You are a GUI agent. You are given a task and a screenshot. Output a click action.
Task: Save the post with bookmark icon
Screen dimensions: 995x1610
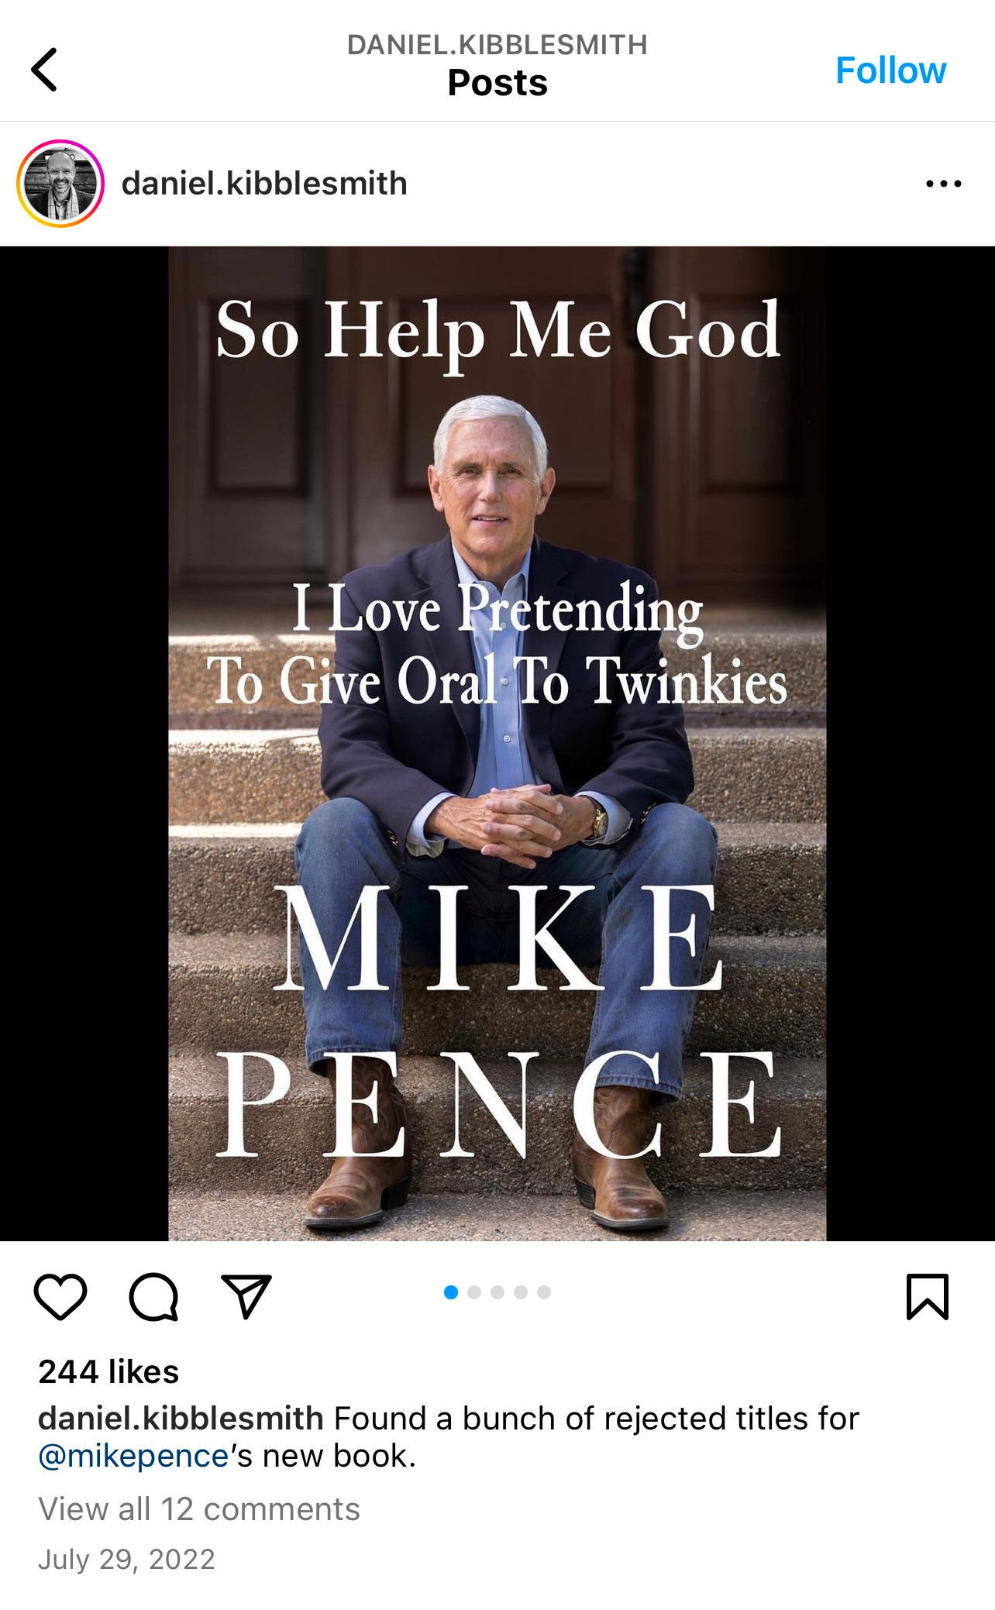pyautogui.click(x=927, y=1296)
